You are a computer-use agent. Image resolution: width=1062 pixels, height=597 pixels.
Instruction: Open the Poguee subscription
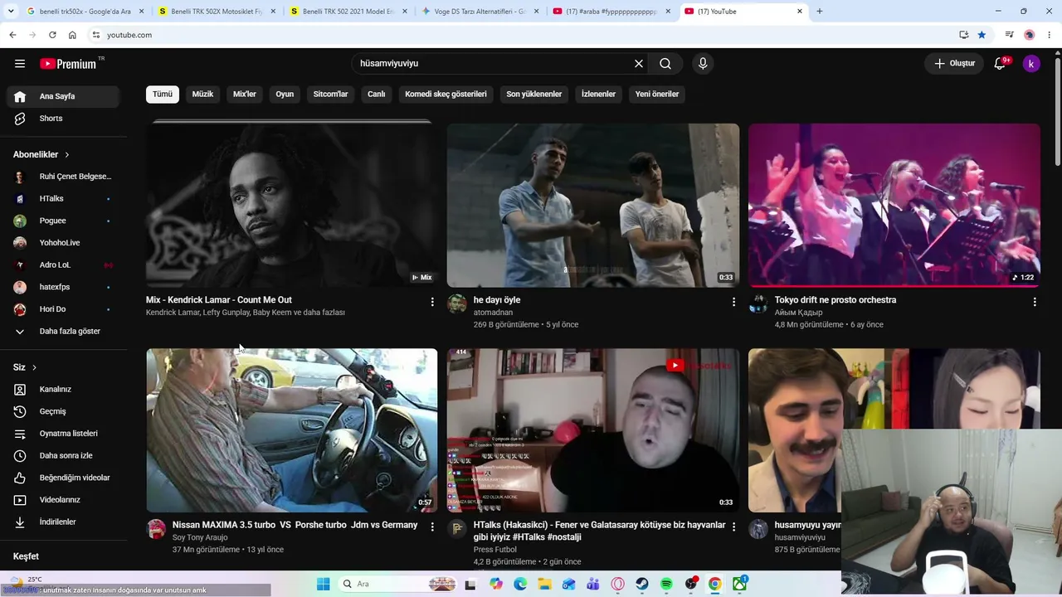click(x=63, y=221)
